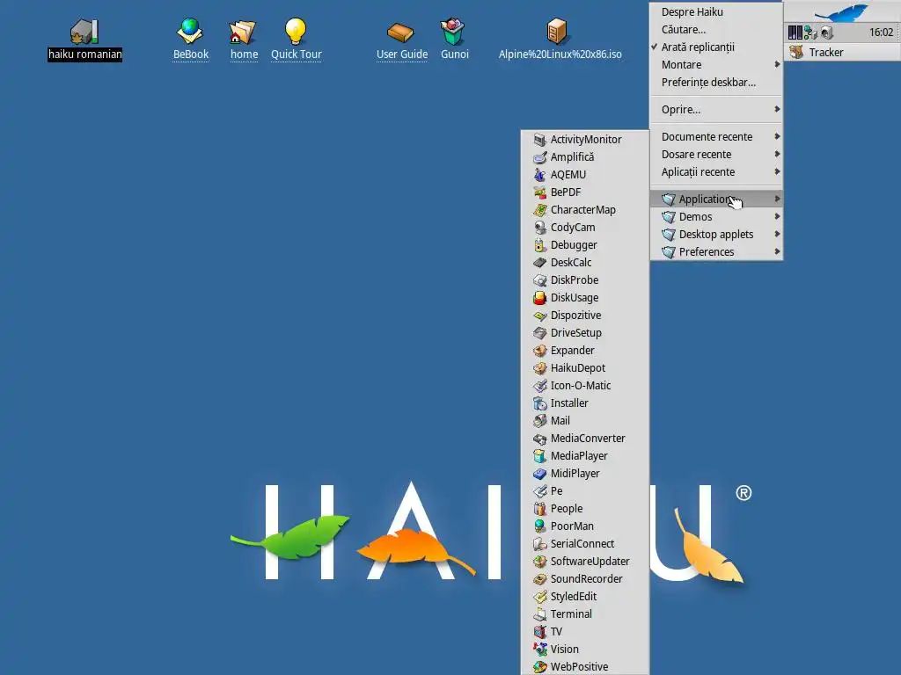Open the Mail app
This screenshot has height=675, width=901.
point(585,421)
